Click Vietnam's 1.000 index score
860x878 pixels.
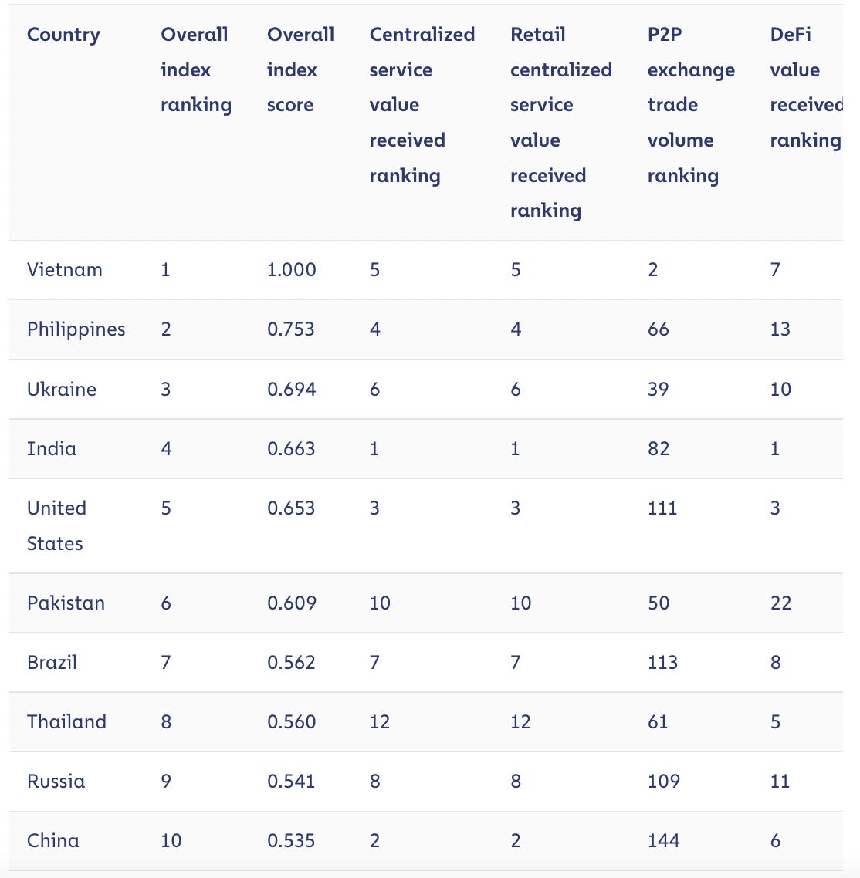click(291, 270)
